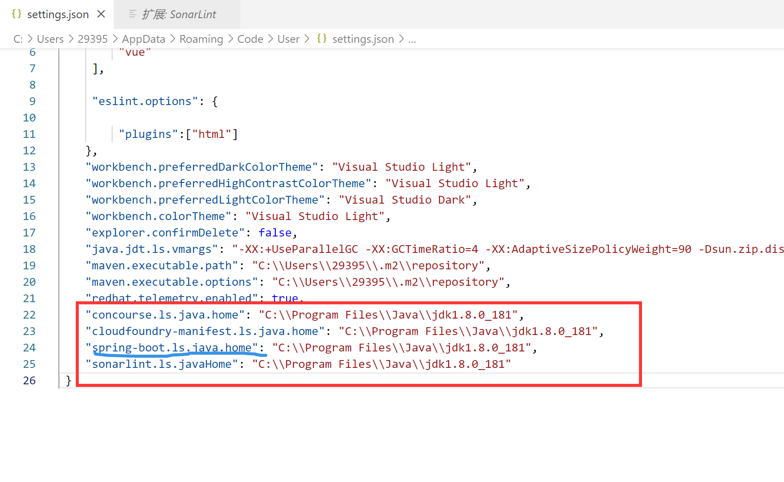Screen dimensions: 784x482
Task: Click line number 13 in the gutter
Action: click(29, 167)
